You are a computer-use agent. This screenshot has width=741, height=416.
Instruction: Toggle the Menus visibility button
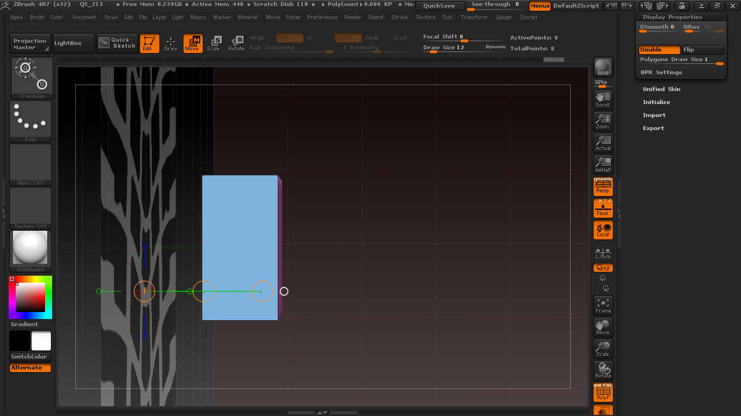click(x=540, y=6)
